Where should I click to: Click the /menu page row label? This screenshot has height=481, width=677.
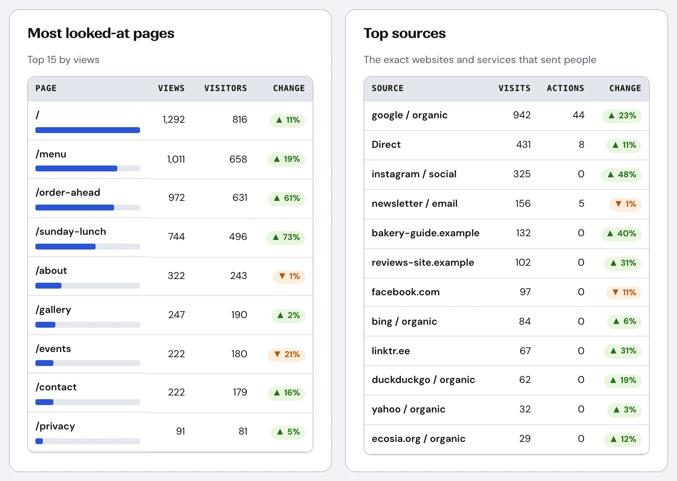[51, 154]
